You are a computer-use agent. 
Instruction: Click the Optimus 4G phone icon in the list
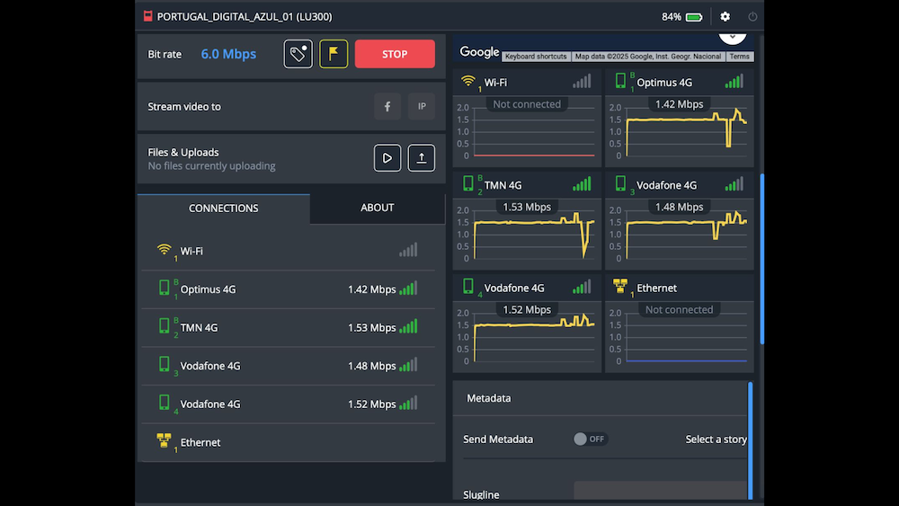pos(164,288)
